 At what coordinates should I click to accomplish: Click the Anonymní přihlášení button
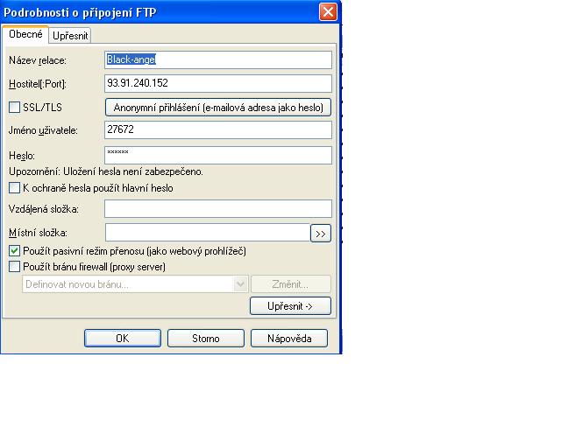point(218,108)
